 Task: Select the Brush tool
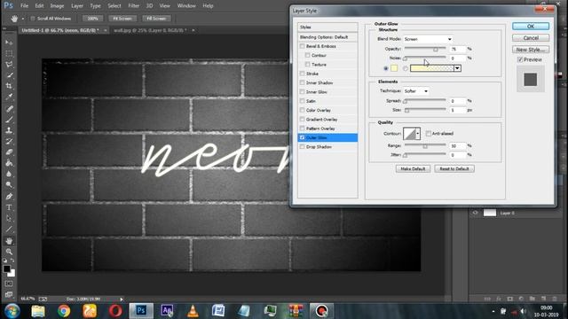tap(9, 120)
